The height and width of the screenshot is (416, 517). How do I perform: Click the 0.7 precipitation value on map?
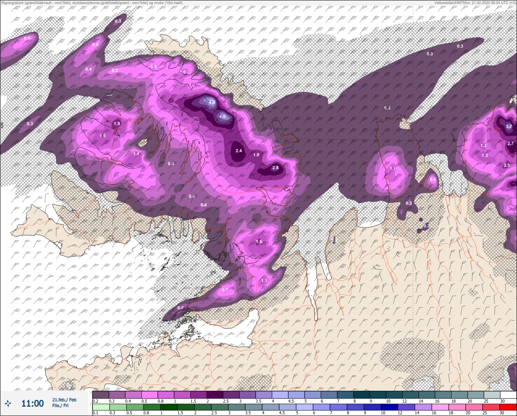225,290
